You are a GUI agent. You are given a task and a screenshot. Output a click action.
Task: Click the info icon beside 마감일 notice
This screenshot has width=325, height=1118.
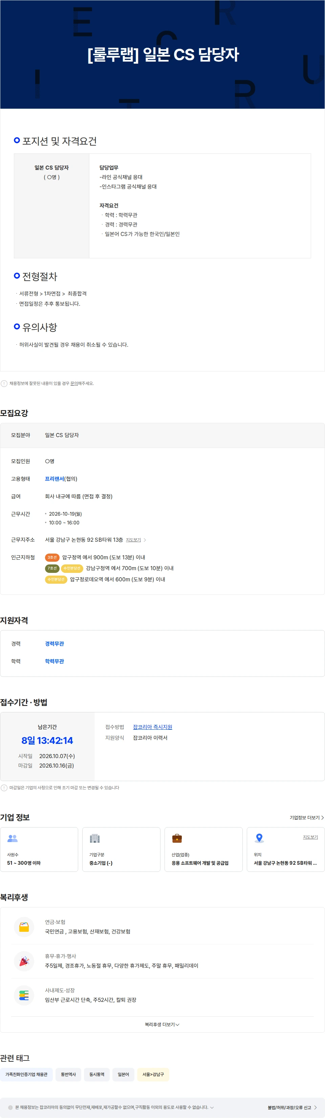4,788
